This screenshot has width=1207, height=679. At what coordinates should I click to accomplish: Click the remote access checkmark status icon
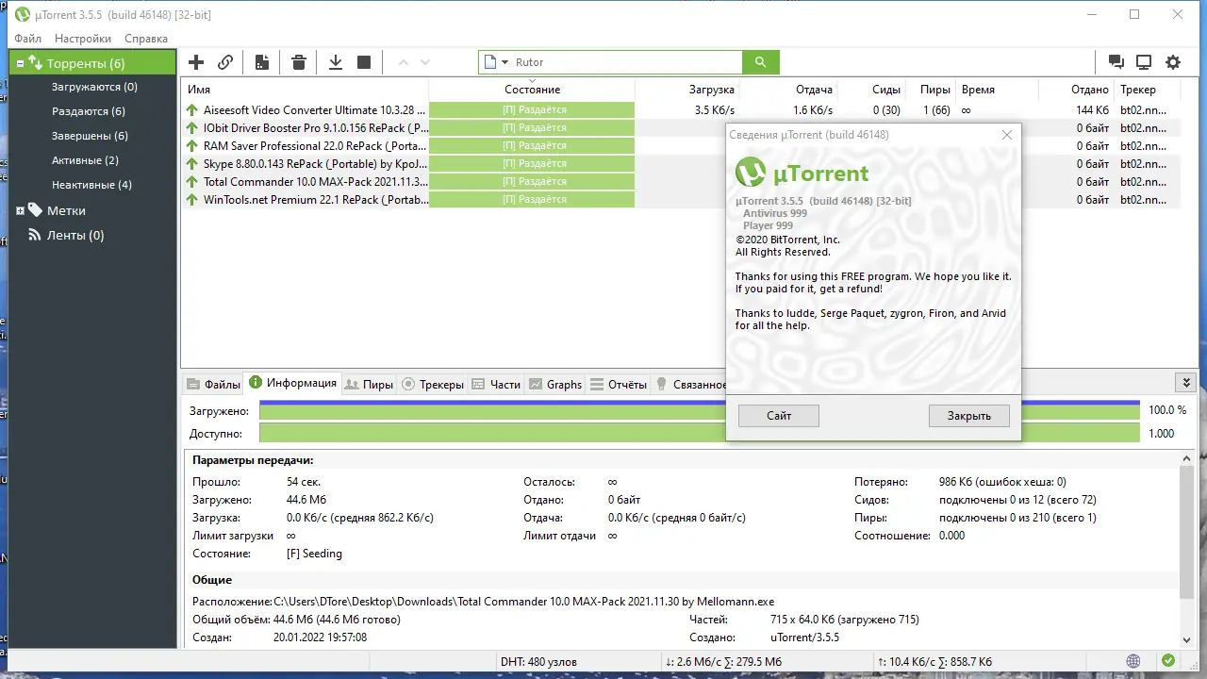pos(1167,661)
